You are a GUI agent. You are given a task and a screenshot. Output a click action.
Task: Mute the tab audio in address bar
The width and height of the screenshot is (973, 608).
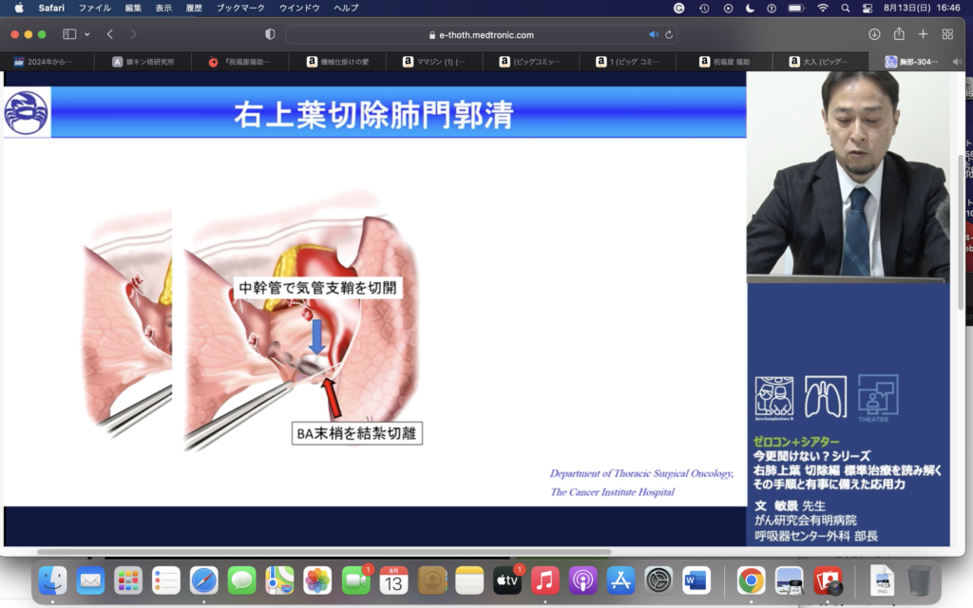point(654,34)
